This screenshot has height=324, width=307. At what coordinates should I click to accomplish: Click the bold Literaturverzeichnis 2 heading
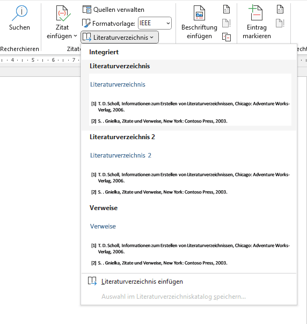click(x=122, y=137)
